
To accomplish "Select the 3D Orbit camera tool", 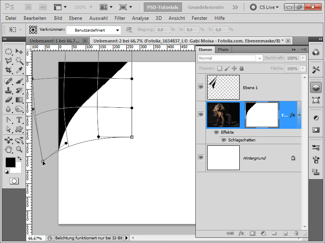I will pos(19,140).
